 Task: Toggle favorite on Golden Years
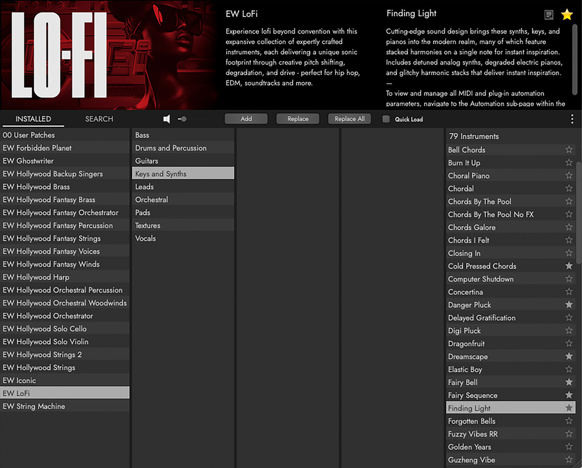pyautogui.click(x=569, y=447)
